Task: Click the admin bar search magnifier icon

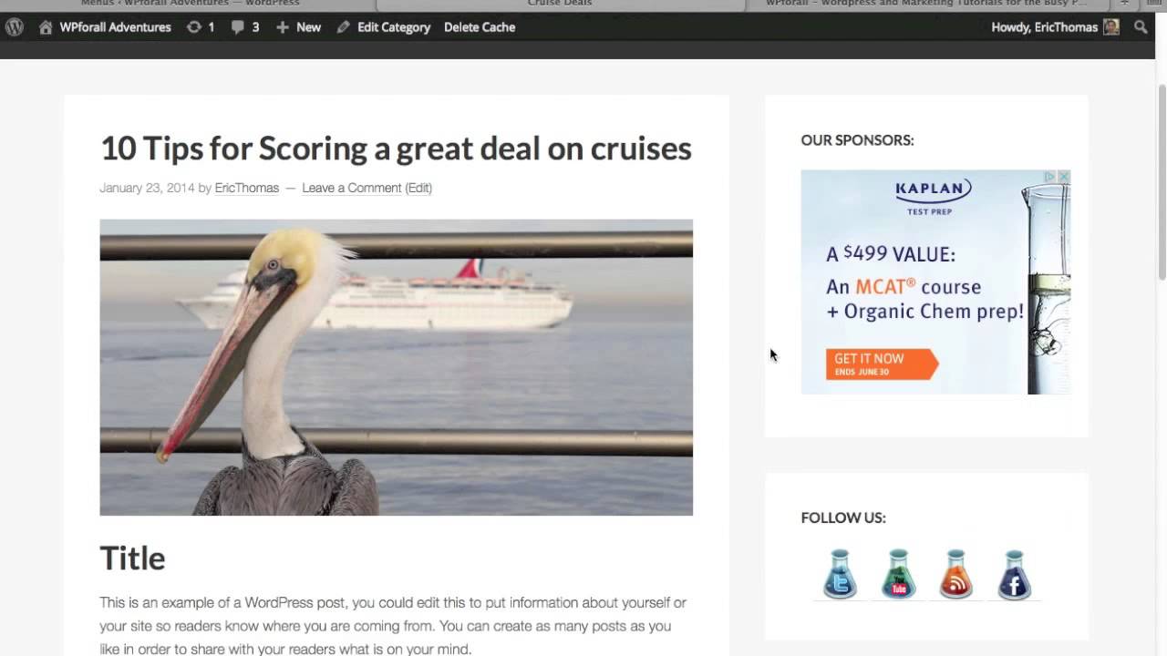Action: coord(1141,27)
